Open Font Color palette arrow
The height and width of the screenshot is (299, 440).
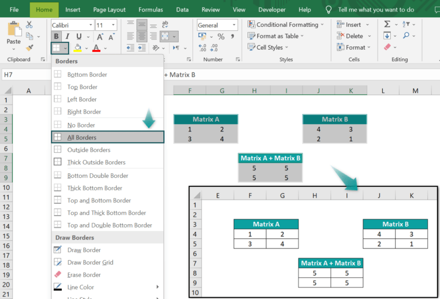105,48
